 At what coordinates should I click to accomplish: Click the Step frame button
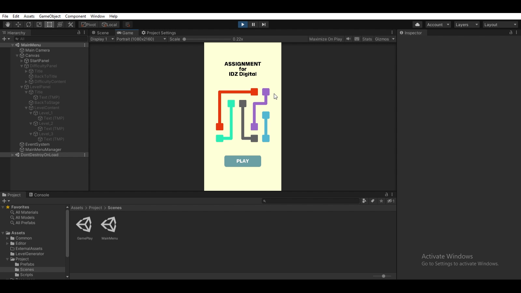tap(263, 24)
